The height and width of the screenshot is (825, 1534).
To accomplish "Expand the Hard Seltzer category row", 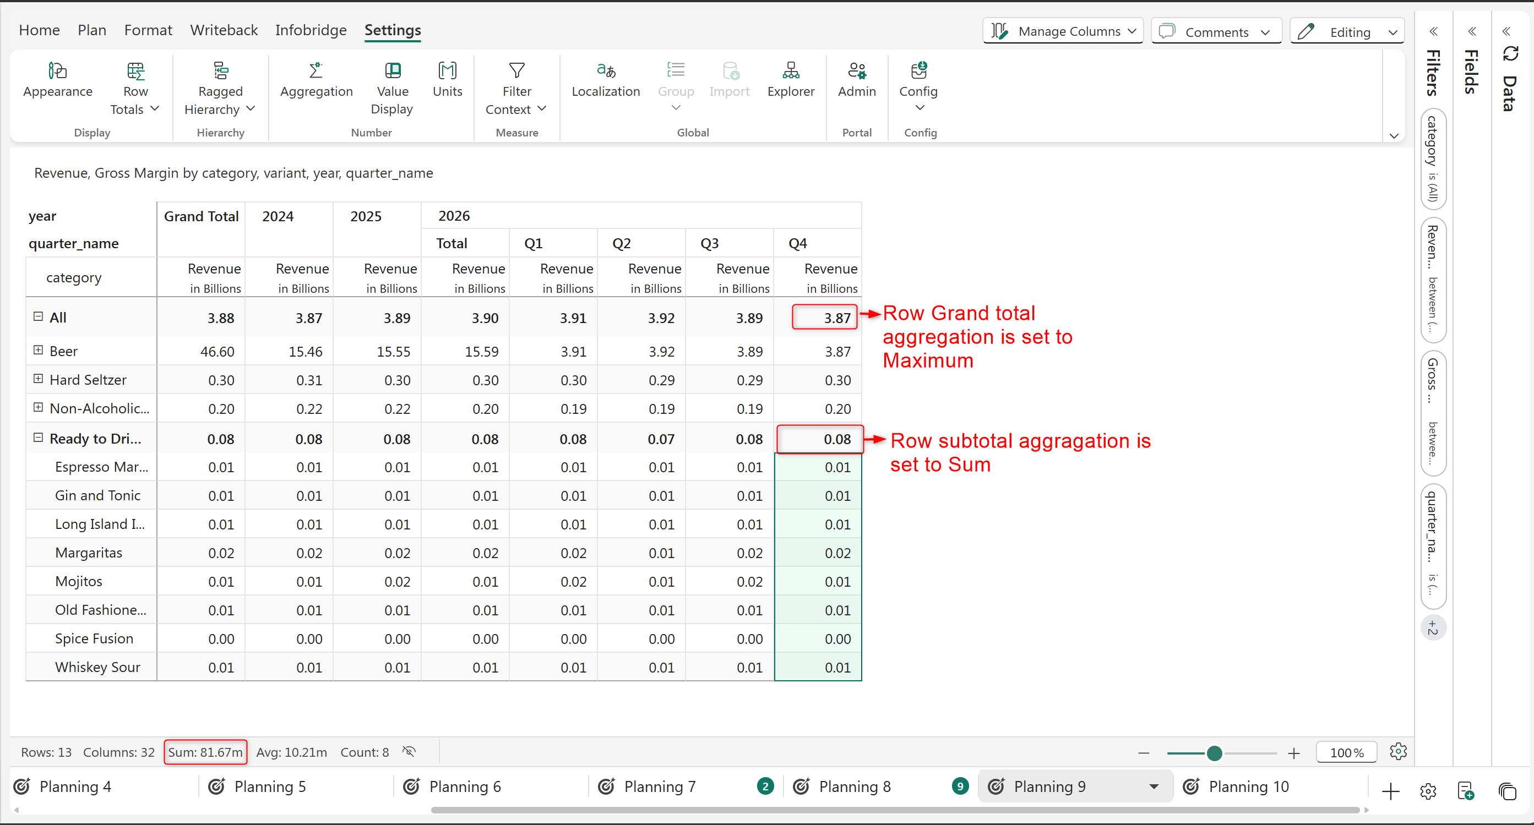I will 38,379.
